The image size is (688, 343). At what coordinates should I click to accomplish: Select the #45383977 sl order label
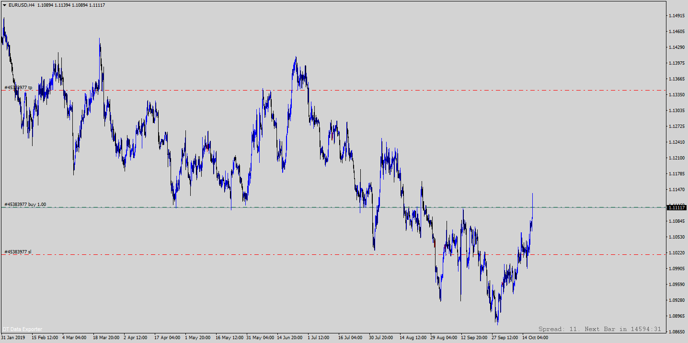(18, 252)
